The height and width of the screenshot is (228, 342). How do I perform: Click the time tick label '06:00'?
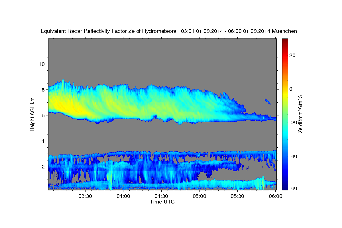point(275,196)
